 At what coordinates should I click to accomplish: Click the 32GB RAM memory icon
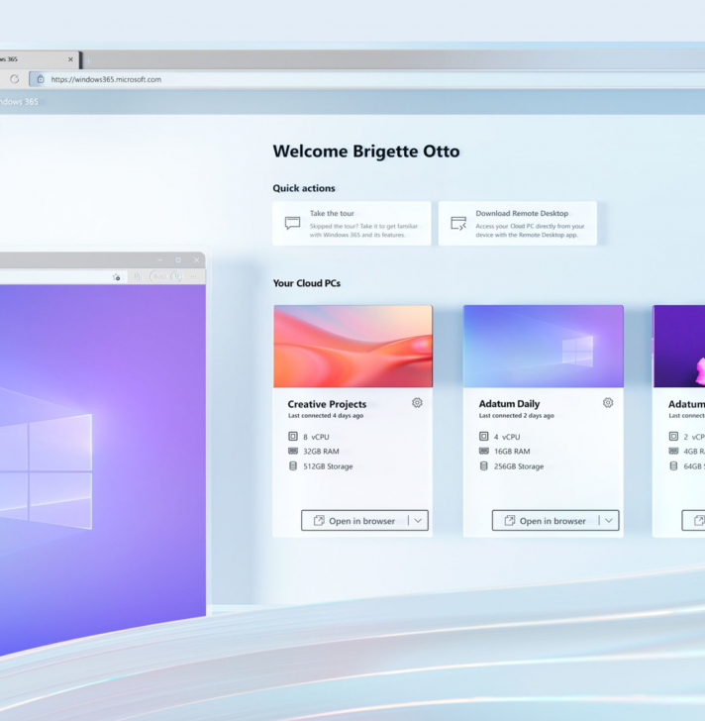click(293, 451)
